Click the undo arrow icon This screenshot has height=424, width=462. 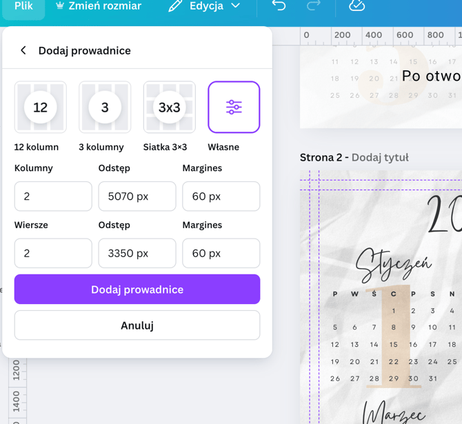[x=279, y=6]
